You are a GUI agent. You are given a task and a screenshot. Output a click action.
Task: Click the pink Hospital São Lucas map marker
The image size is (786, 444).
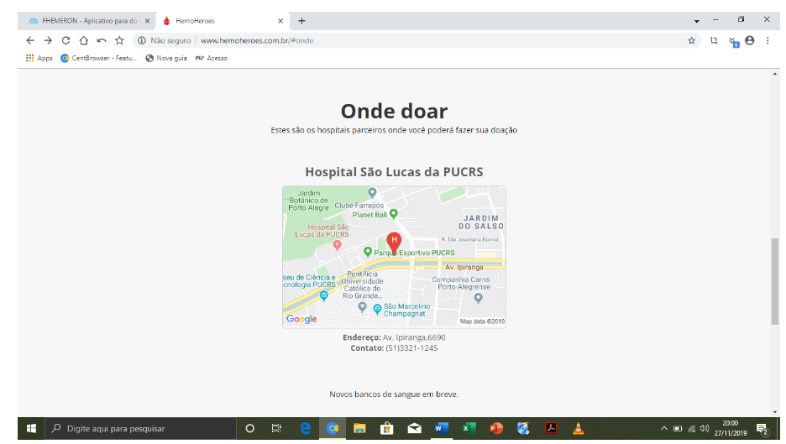pos(337,245)
